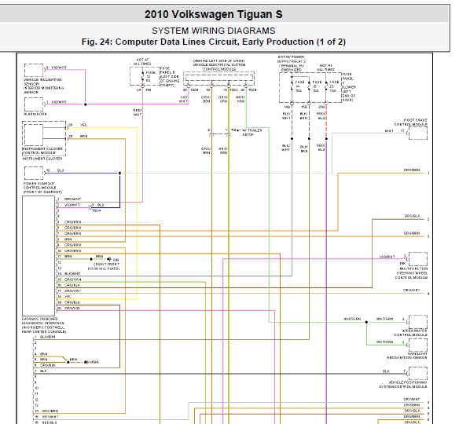The width and height of the screenshot is (470, 424).
Task: Click the alarm horn dashed component box
Action: click(34, 104)
